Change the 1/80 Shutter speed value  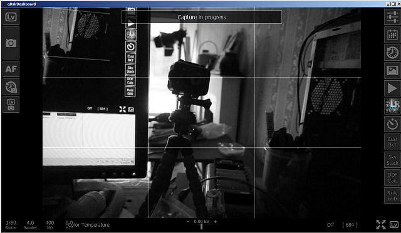(11, 225)
